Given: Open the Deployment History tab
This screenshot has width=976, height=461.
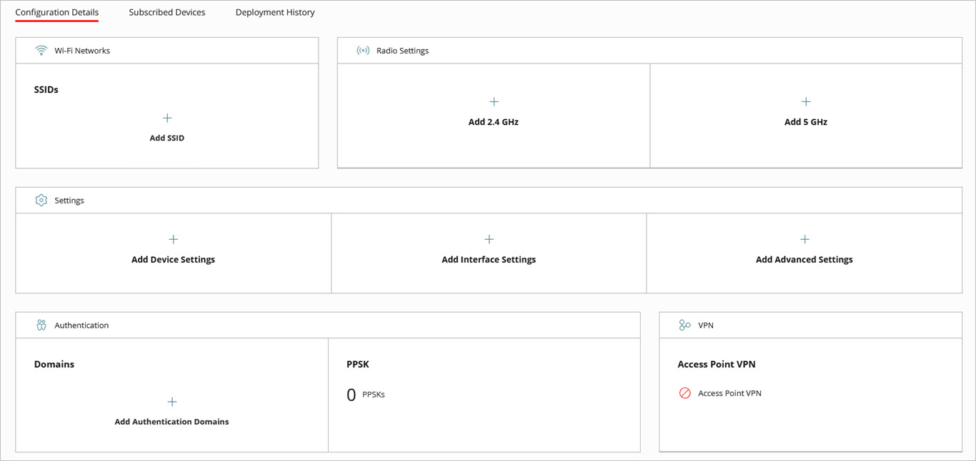Looking at the screenshot, I should click(x=274, y=12).
